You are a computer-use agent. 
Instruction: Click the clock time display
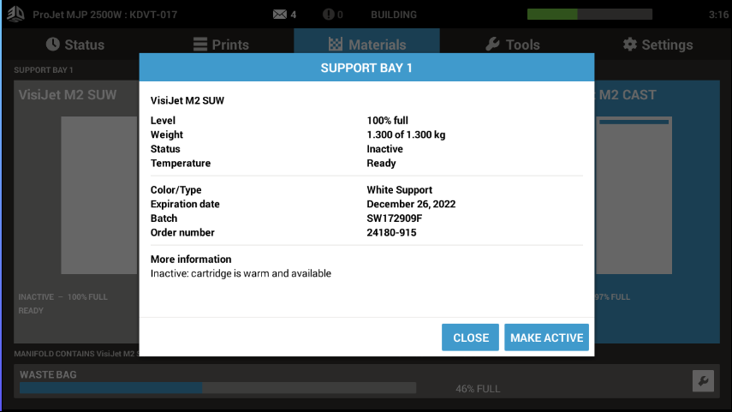(718, 15)
